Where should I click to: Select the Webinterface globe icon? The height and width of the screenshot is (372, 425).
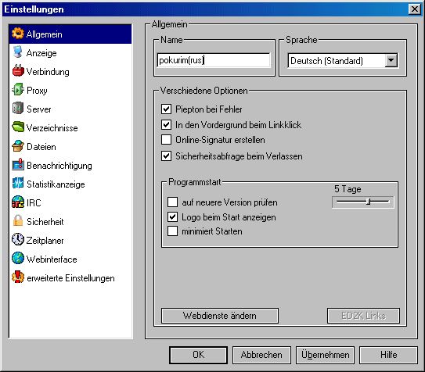[18, 259]
